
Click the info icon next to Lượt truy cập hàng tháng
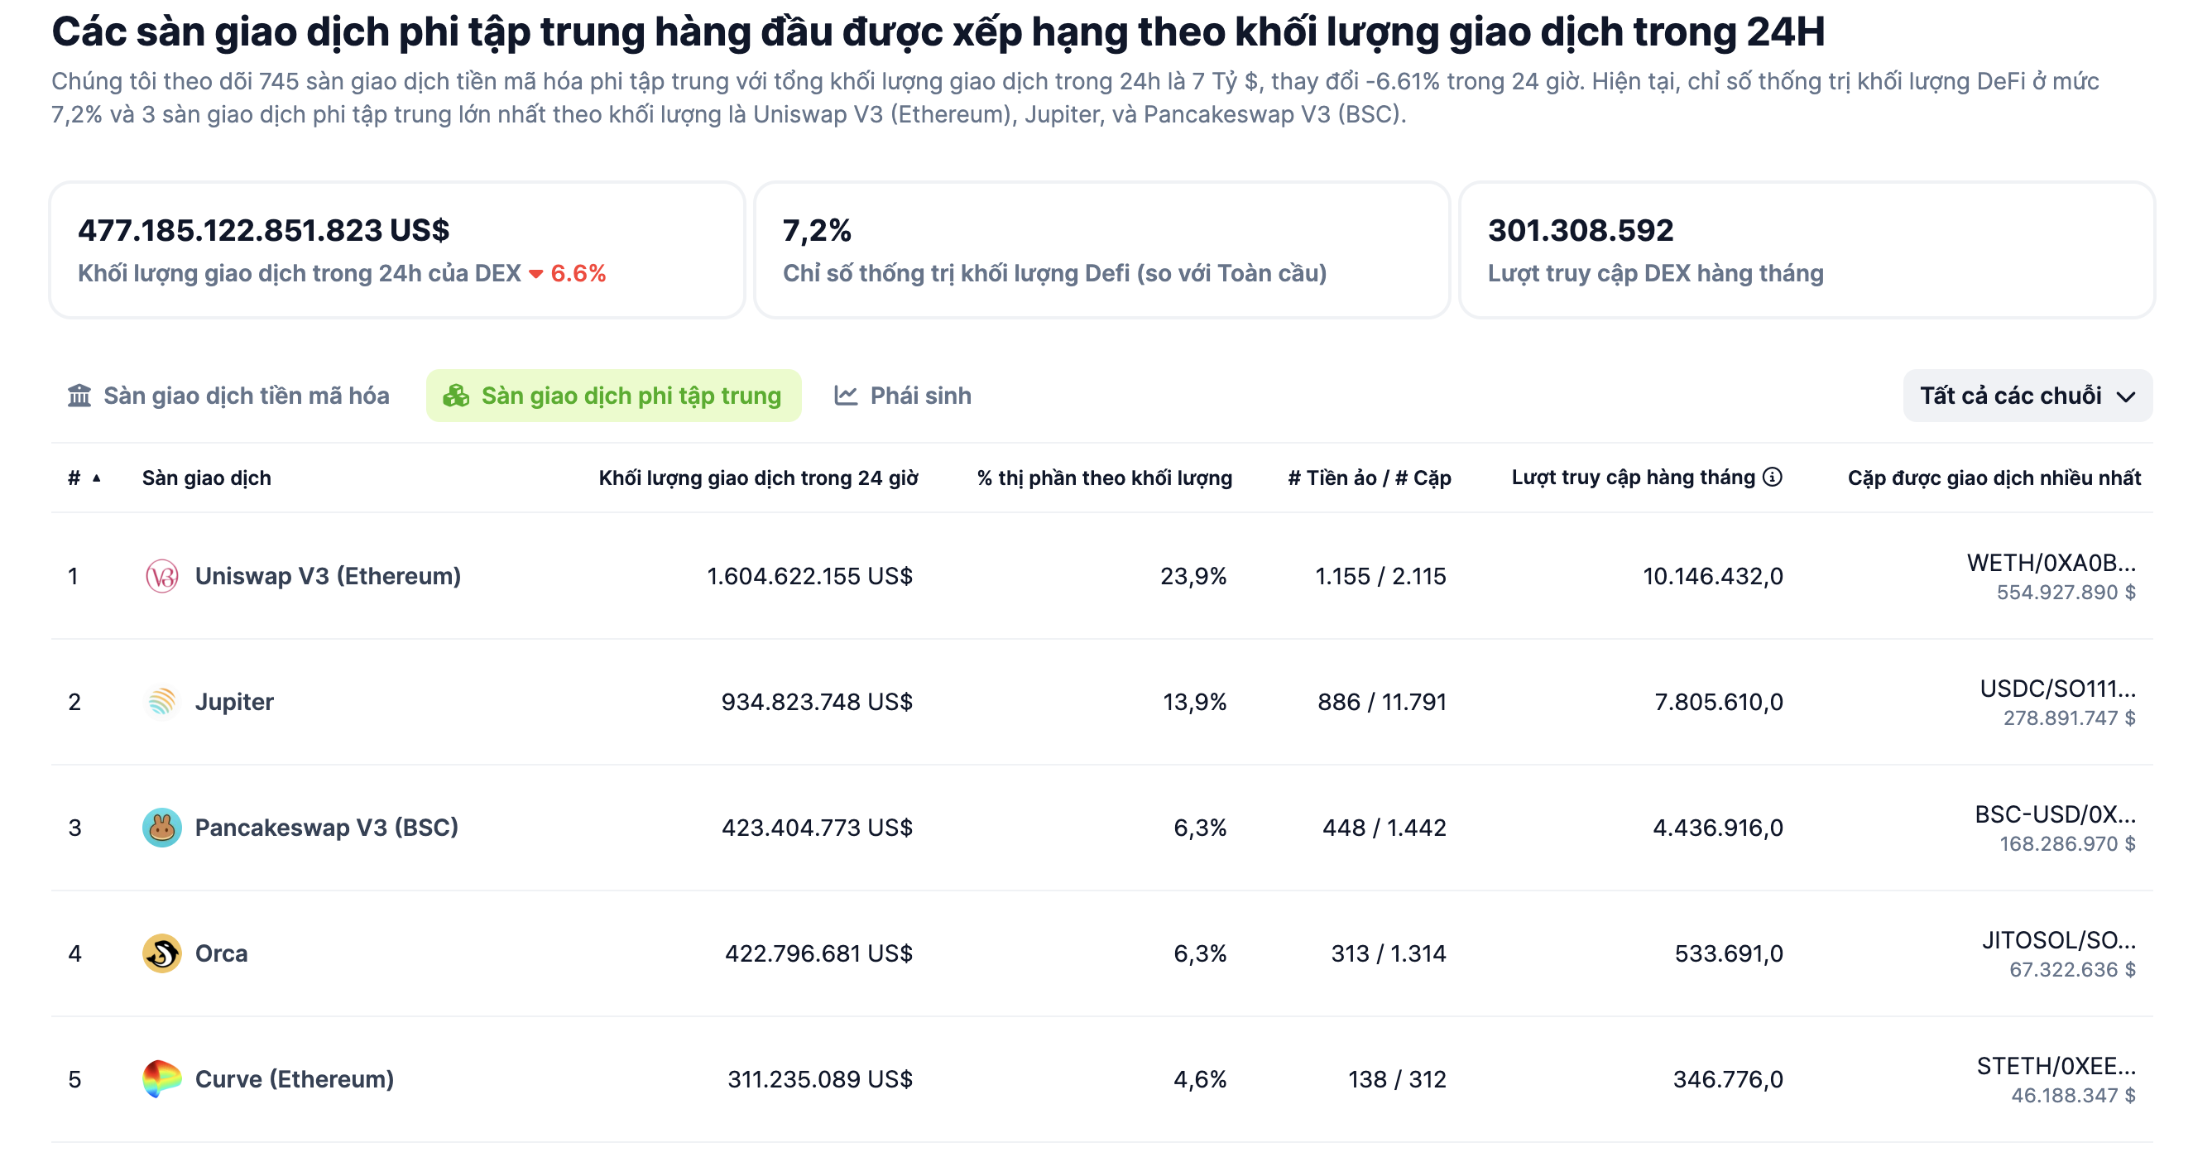point(1772,477)
